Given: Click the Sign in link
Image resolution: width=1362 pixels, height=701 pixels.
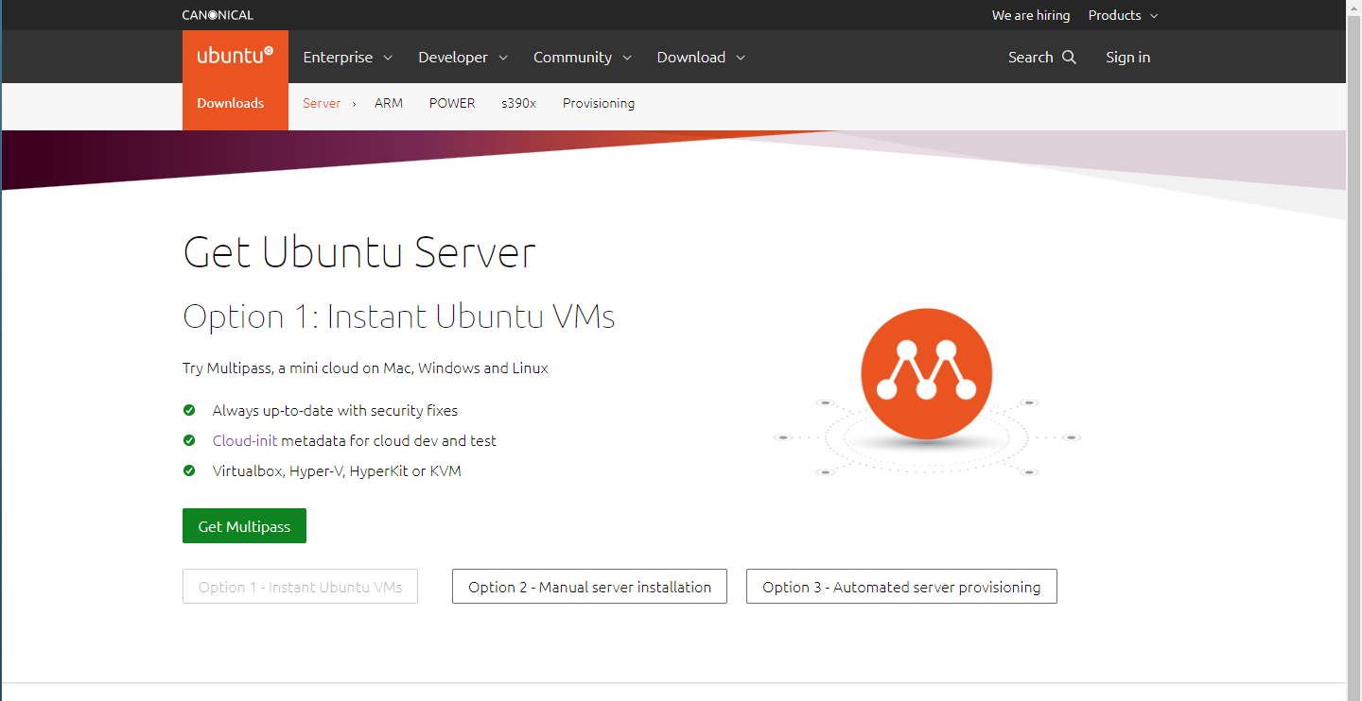Looking at the screenshot, I should coord(1128,58).
